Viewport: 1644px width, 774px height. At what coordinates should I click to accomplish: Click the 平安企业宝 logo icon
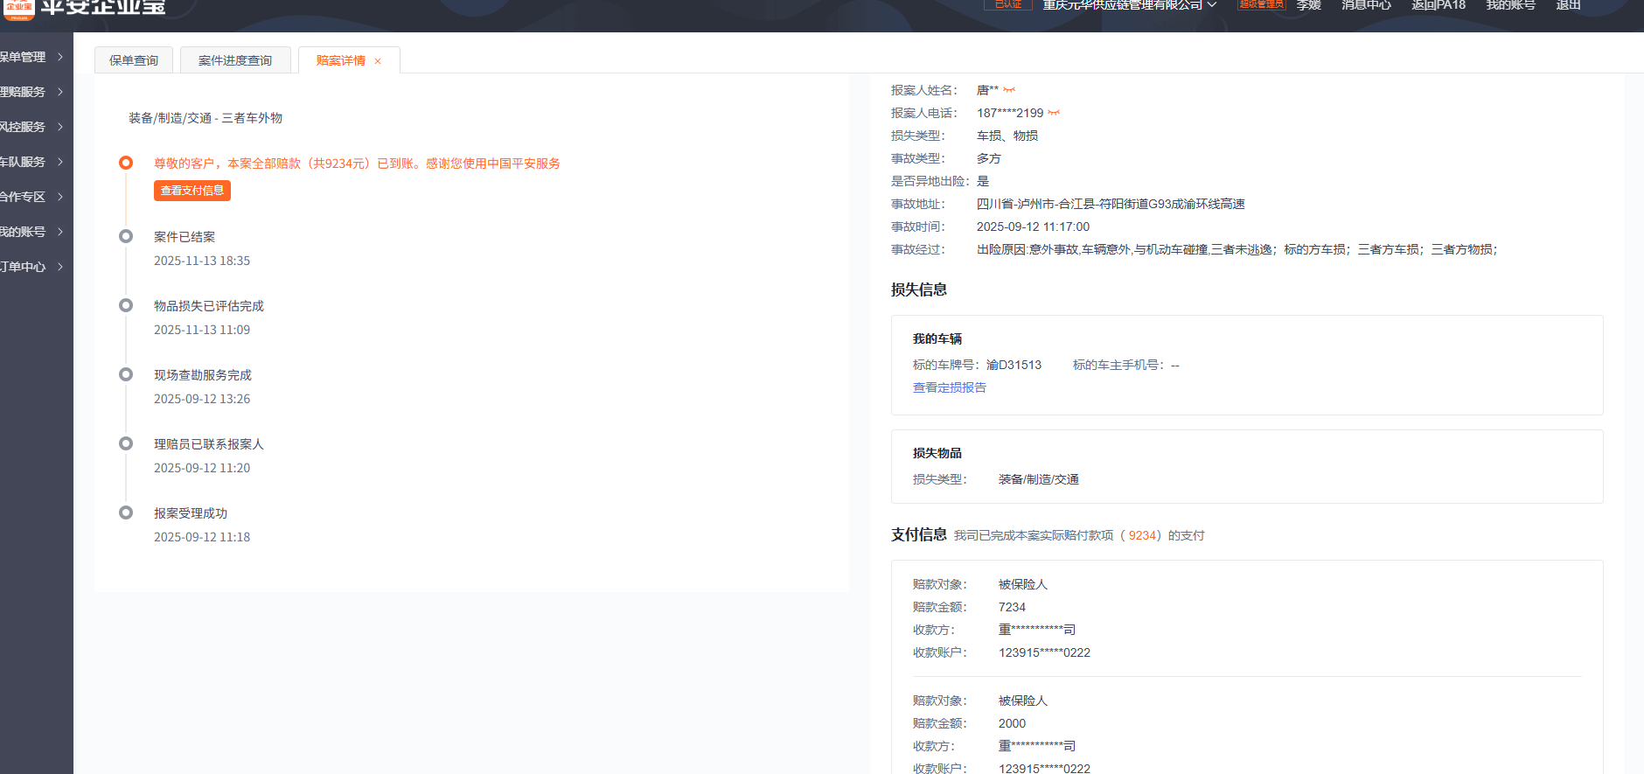click(x=18, y=8)
